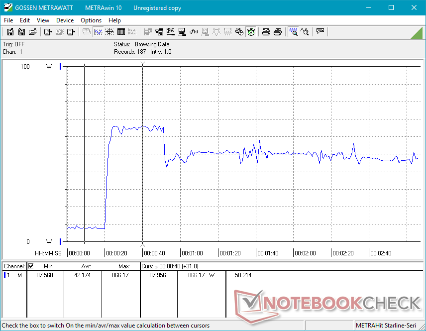Open the Help menu
This screenshot has width=426, height=331.
[x=114, y=20]
